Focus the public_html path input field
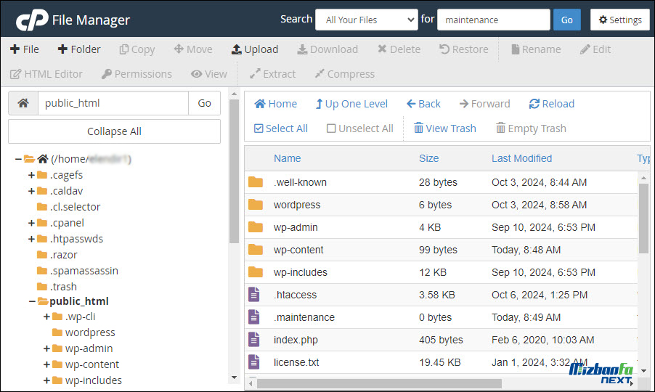Screen dimensions: 655x392 (113, 103)
